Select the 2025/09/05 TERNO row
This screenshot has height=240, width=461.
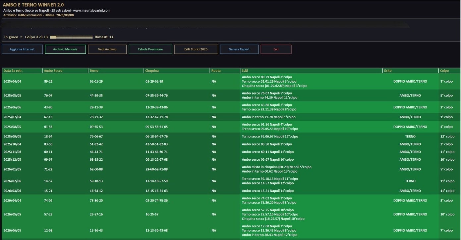231,137
